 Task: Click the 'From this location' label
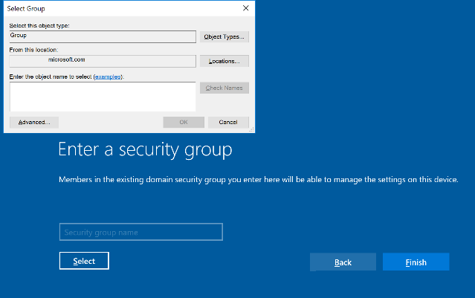pos(33,50)
